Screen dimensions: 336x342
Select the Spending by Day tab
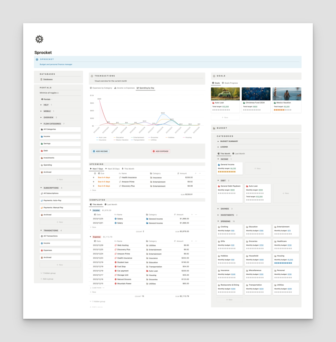[x=145, y=88]
